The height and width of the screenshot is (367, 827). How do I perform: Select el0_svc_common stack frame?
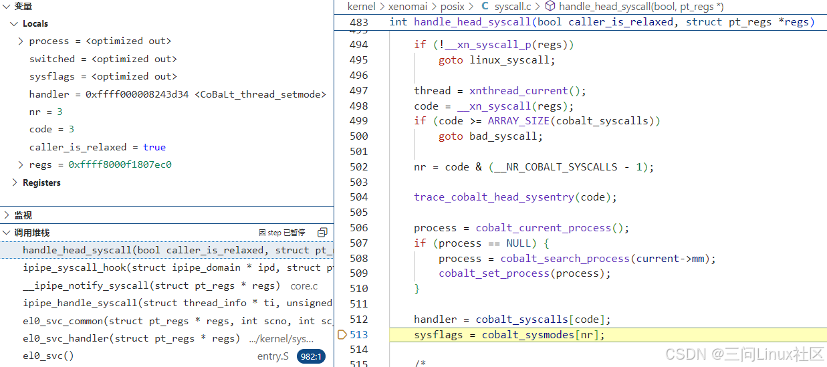pos(166,321)
